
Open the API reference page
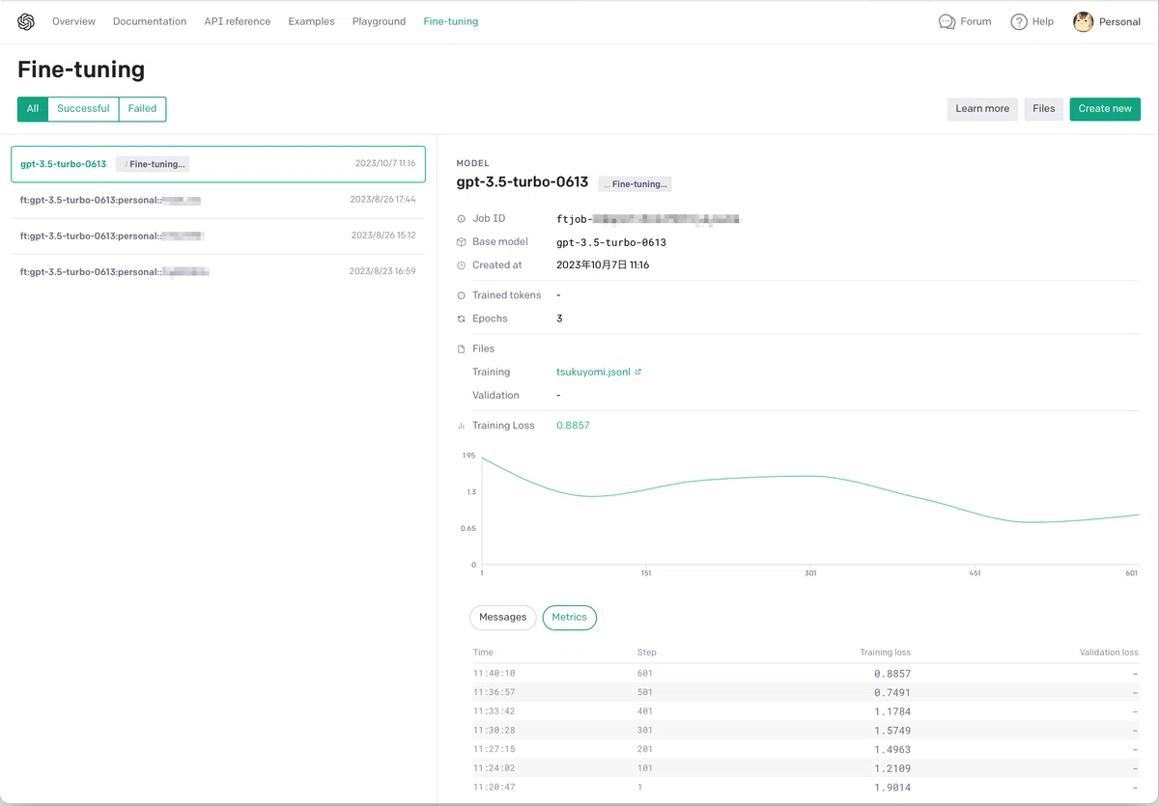(x=238, y=21)
